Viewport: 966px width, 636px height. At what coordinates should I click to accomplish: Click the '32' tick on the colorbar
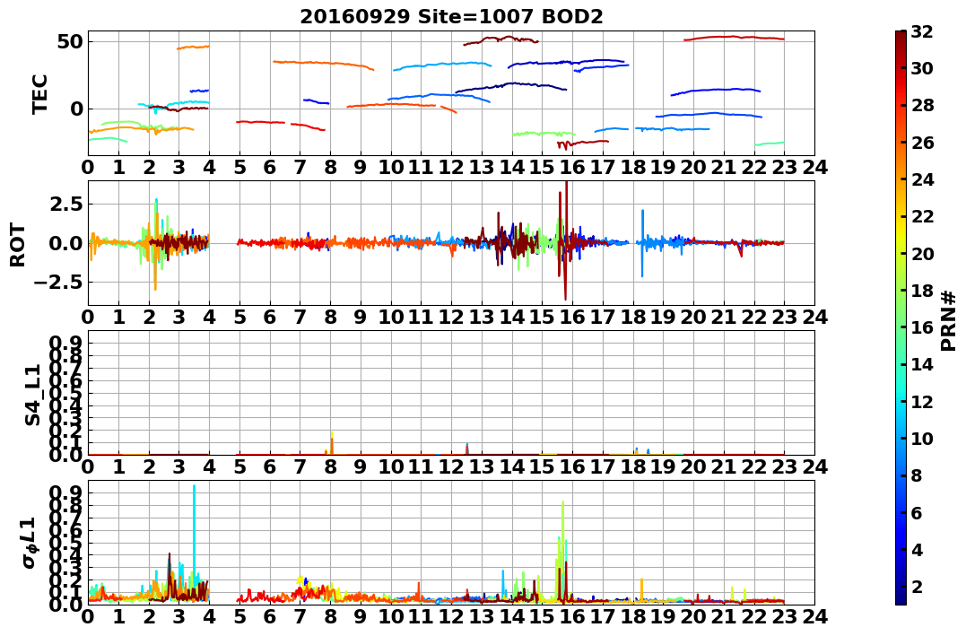(x=922, y=31)
